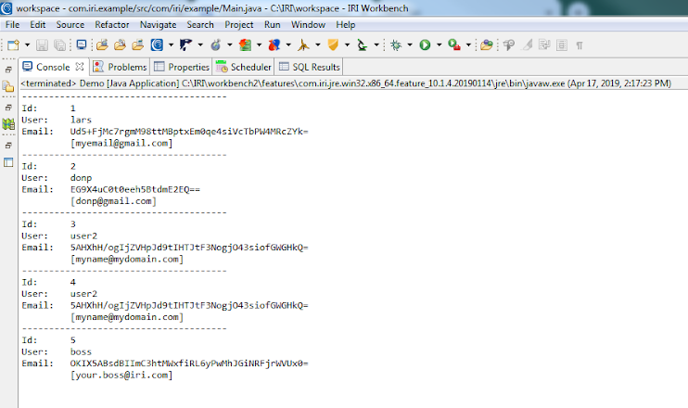Click the Search flashlight toolbar icon
Viewport: 688px width, 408px height.
pyautogui.click(x=509, y=45)
